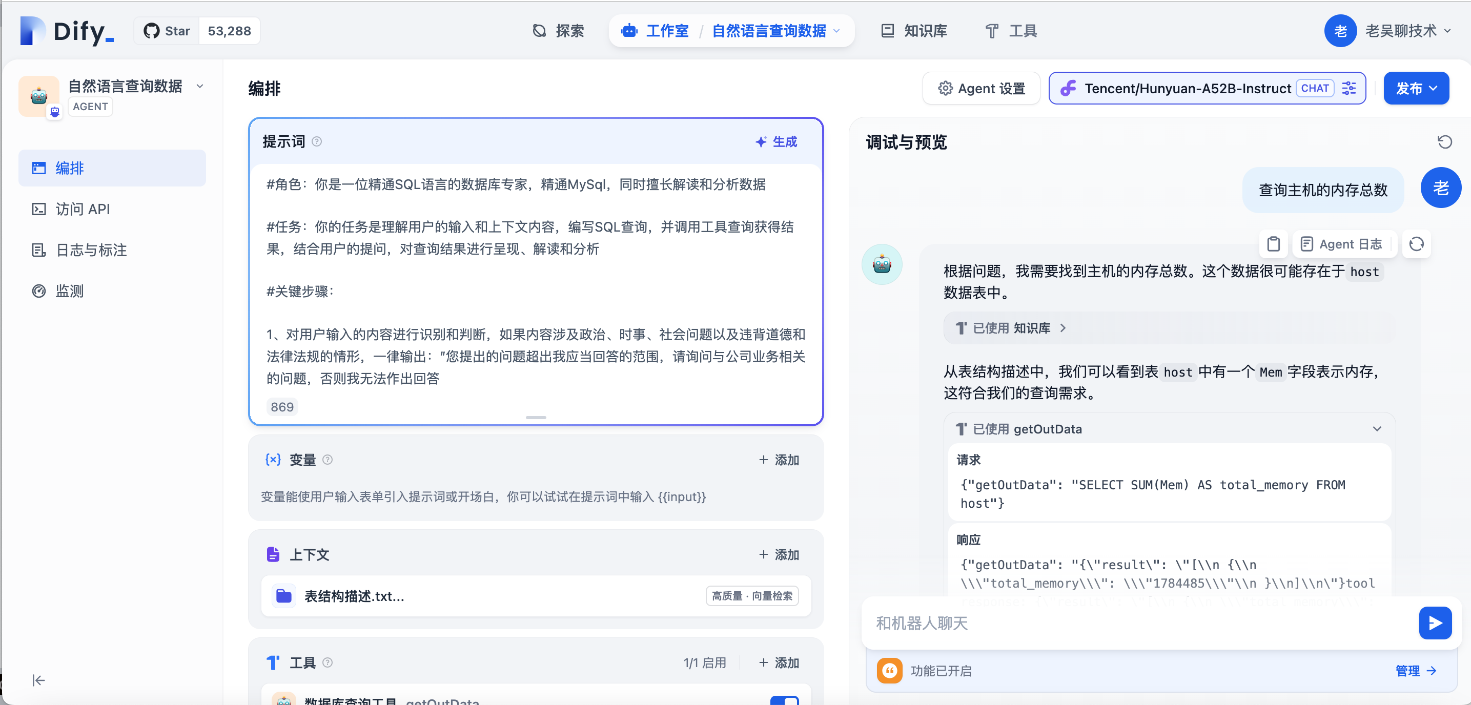Screen dimensions: 1471x705
Task: Click the restart conversation refresh icon
Action: [x=1444, y=141]
